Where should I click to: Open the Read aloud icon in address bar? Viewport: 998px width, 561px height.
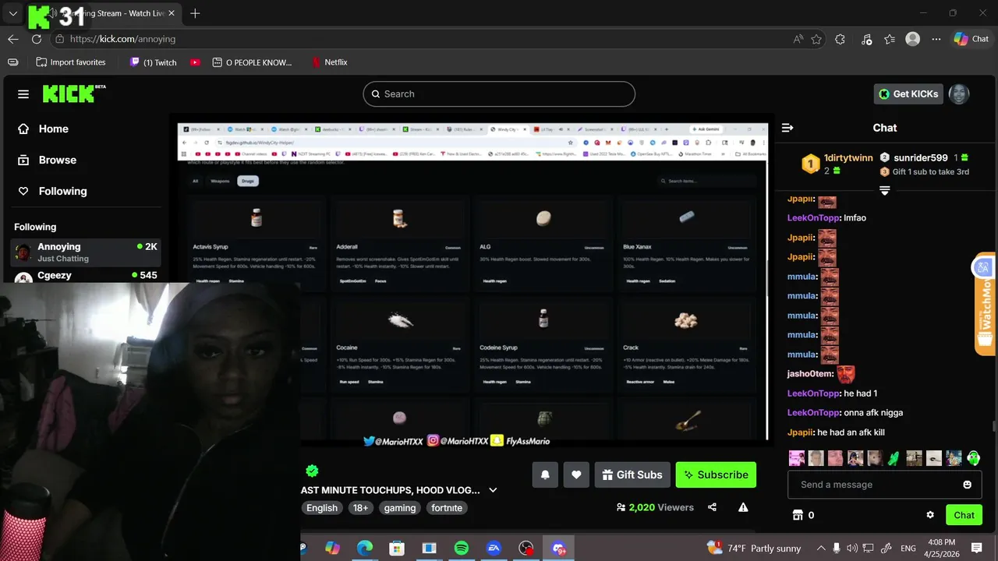798,39
